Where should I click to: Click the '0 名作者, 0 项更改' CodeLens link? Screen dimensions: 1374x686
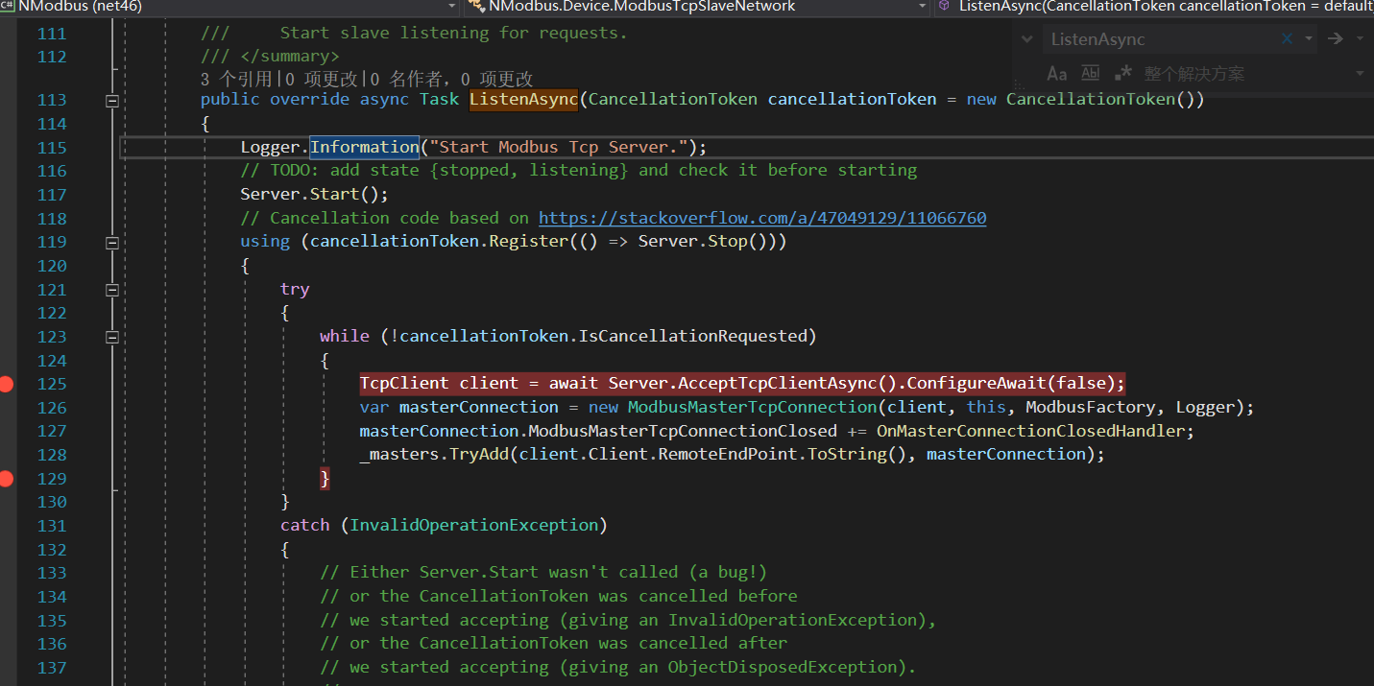point(451,79)
